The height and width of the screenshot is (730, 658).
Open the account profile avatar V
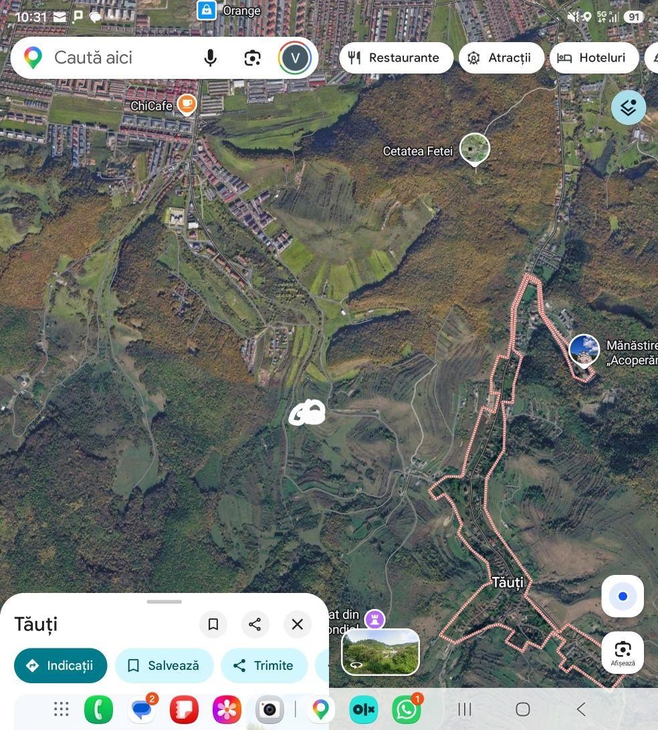(x=295, y=57)
